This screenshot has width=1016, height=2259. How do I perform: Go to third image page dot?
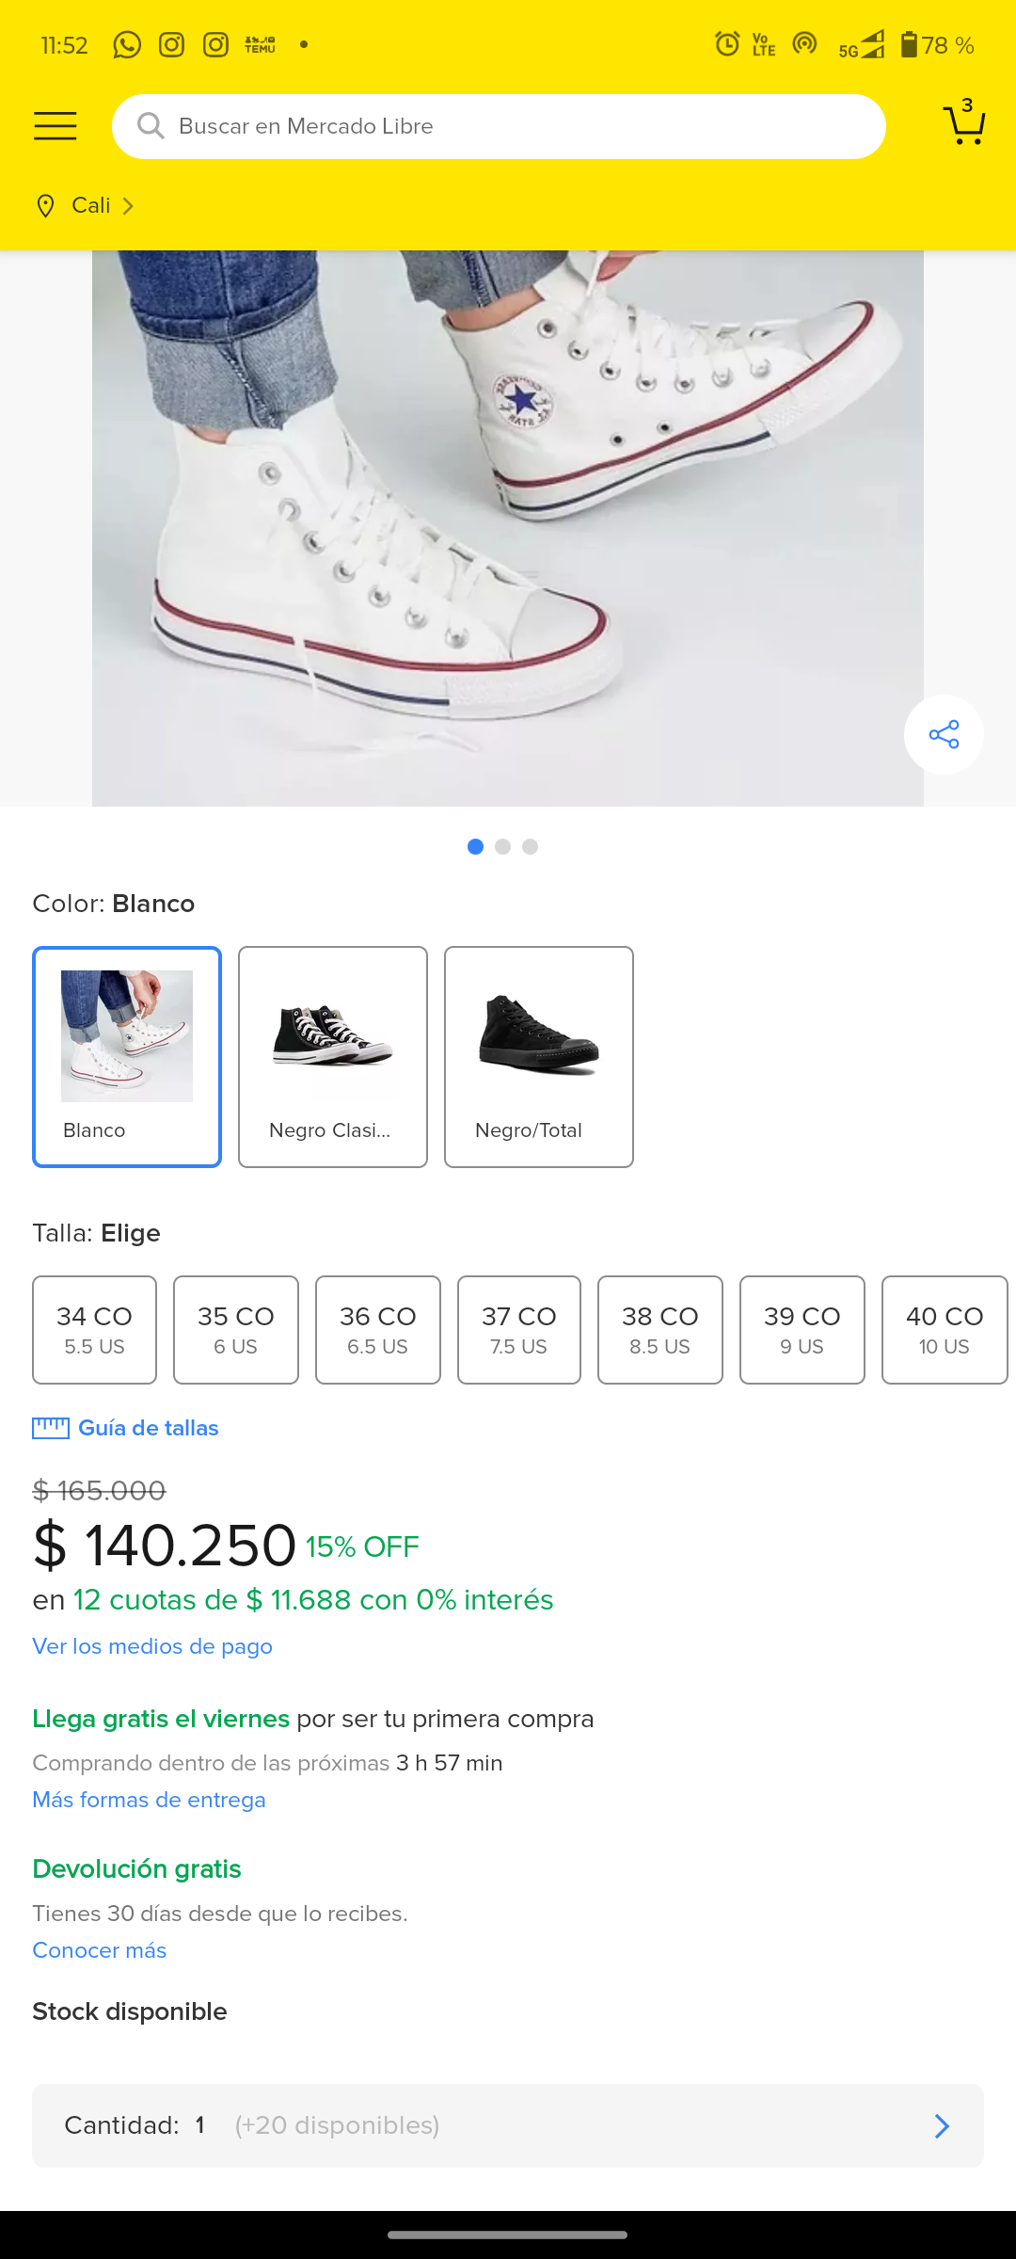tap(531, 847)
